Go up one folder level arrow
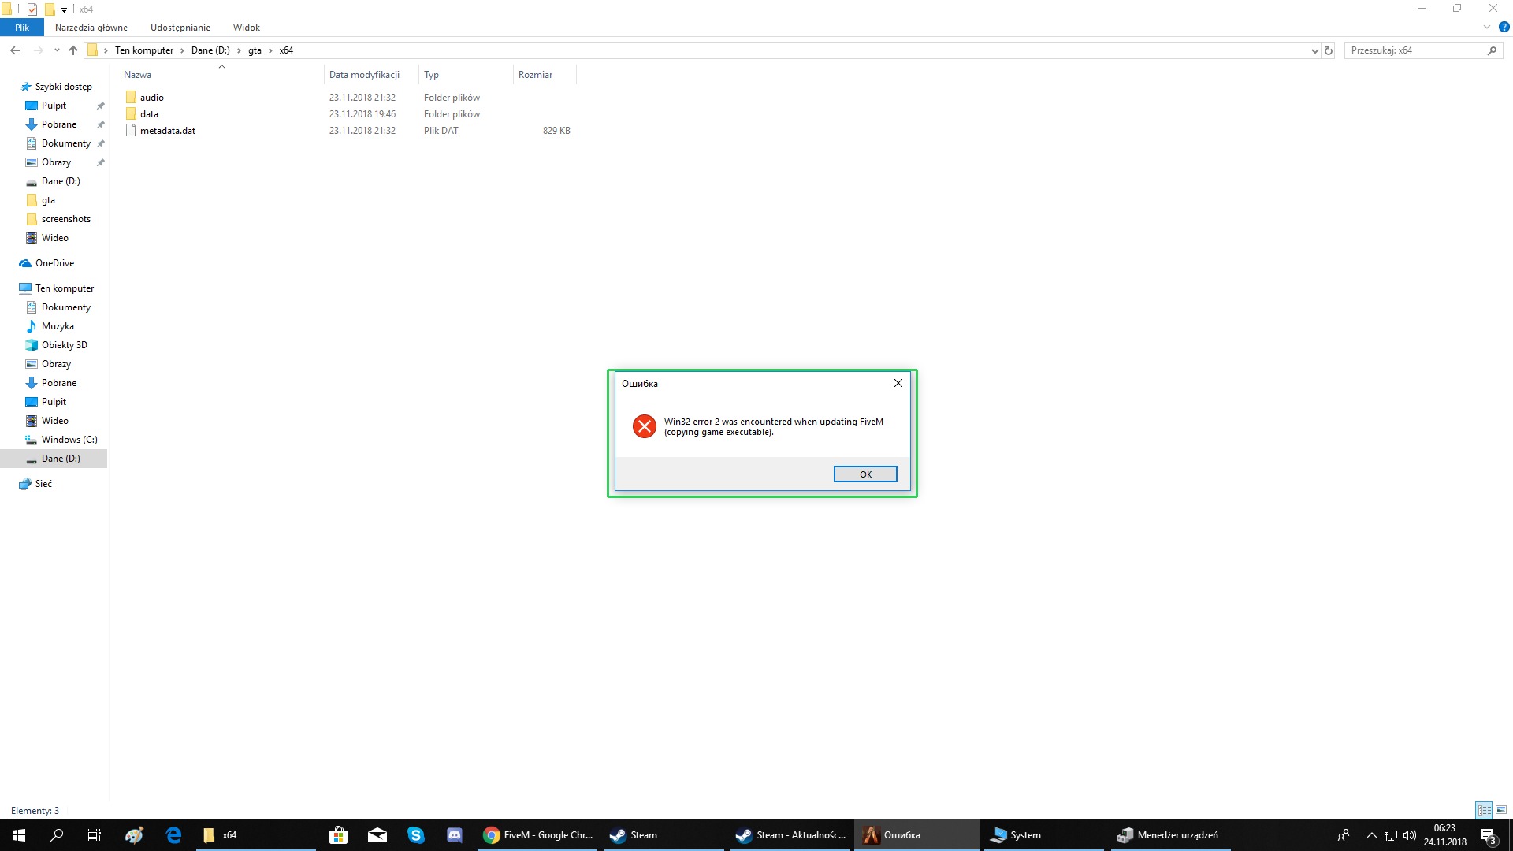The image size is (1513, 851). 73,50
